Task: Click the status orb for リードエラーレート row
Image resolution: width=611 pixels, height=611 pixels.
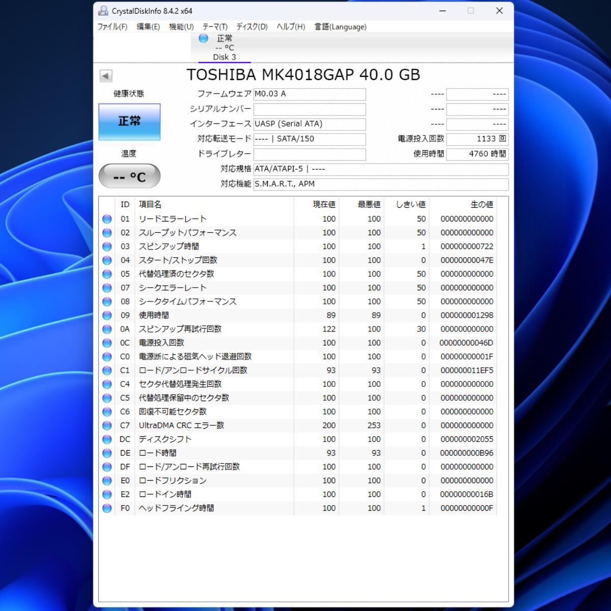Action: point(107,219)
